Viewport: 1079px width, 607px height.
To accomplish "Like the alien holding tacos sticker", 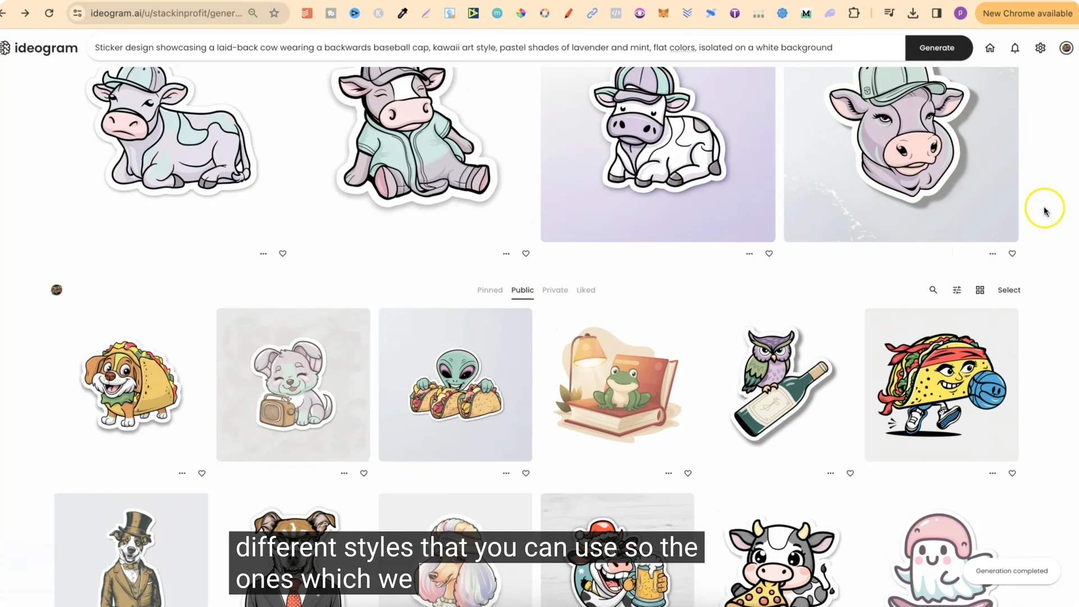I will click(526, 473).
